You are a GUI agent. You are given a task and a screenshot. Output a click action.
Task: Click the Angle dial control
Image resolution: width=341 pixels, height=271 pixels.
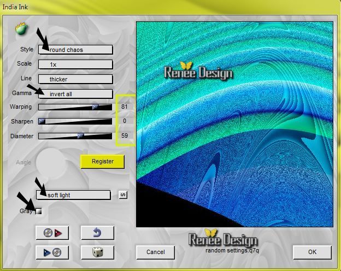pos(51,163)
